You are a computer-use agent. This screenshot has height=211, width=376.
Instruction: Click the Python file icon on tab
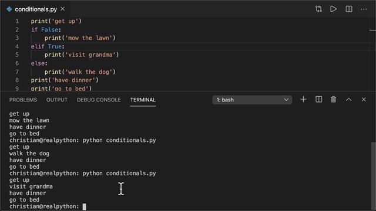tap(9, 9)
